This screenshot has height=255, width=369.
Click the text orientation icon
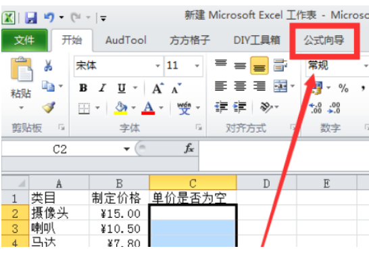(x=266, y=107)
